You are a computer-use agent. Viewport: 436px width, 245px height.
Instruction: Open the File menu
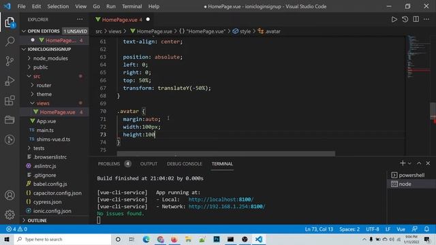click(21, 6)
